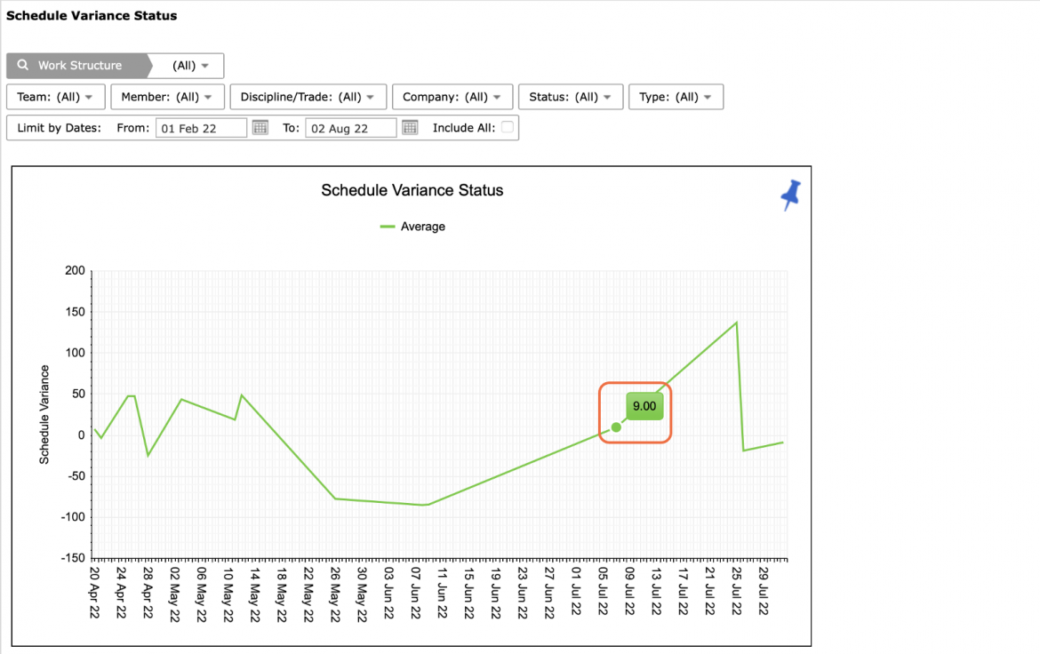Open the Member filter dropdown
Viewport: 1040px width, 654px height.
click(167, 97)
